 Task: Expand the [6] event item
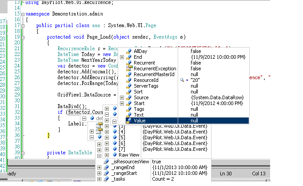[107, 143]
